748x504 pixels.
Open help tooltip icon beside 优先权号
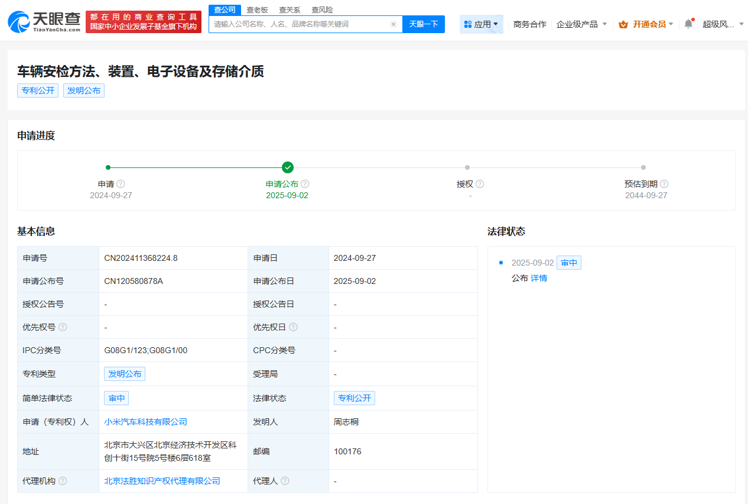tap(64, 327)
